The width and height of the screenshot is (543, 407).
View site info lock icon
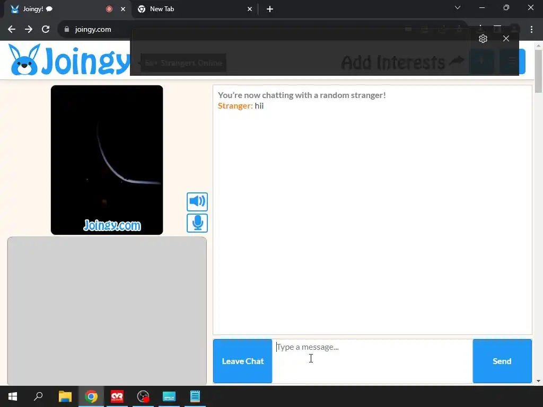pyautogui.click(x=67, y=29)
